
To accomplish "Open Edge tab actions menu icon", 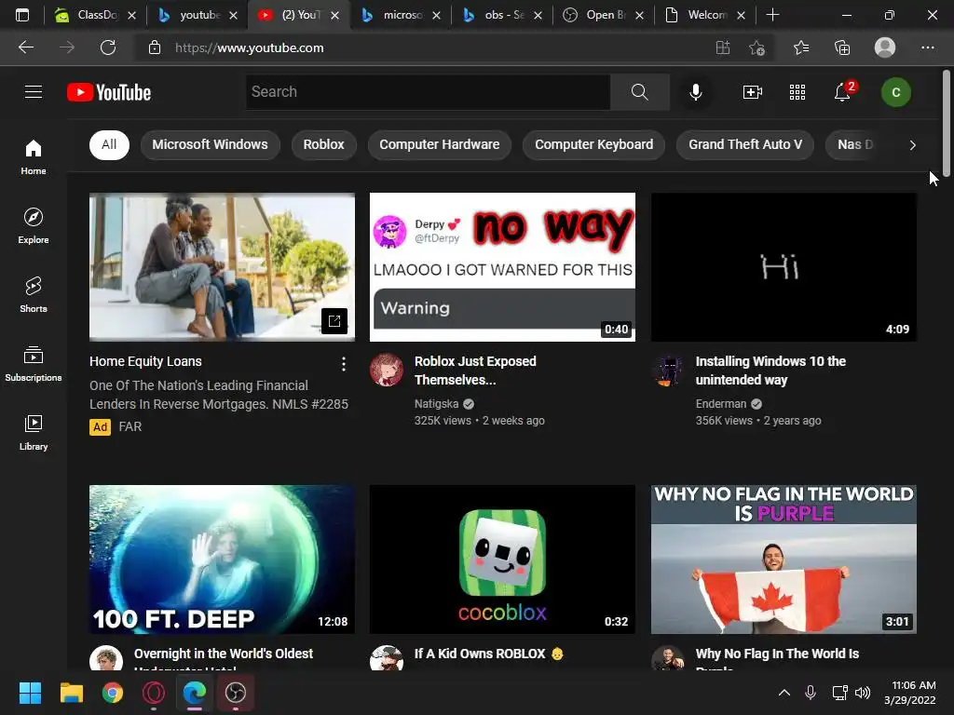I will point(22,15).
